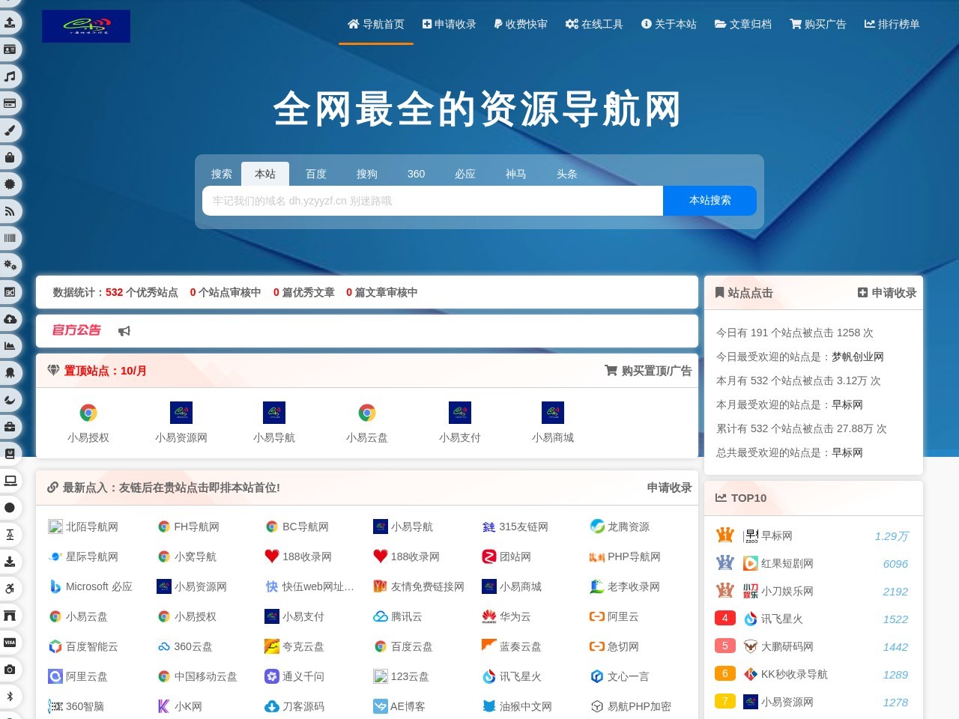The width and height of the screenshot is (959, 719).
Task: Click the archway sidebar icon
Action: pos(10,616)
